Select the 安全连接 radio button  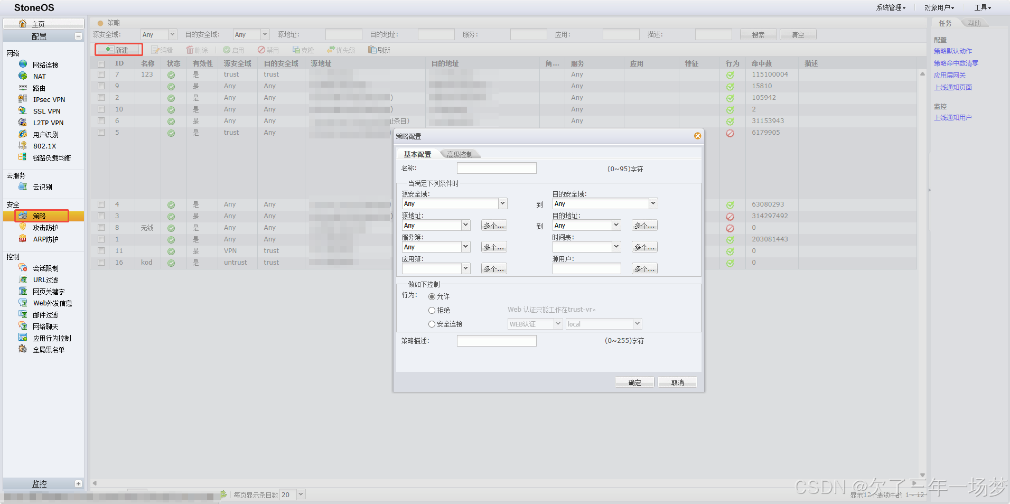pyautogui.click(x=432, y=324)
